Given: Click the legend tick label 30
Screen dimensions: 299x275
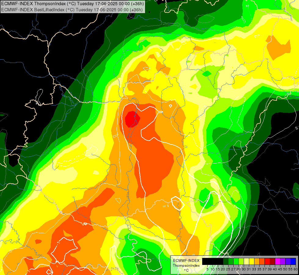Looking at the screenshot, I should pyautogui.click(x=244, y=269).
